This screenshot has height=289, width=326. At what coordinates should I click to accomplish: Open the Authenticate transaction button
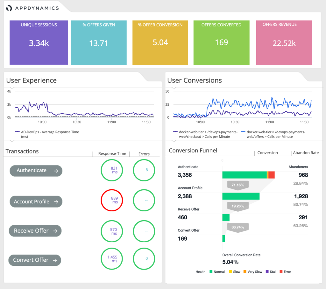(36, 171)
